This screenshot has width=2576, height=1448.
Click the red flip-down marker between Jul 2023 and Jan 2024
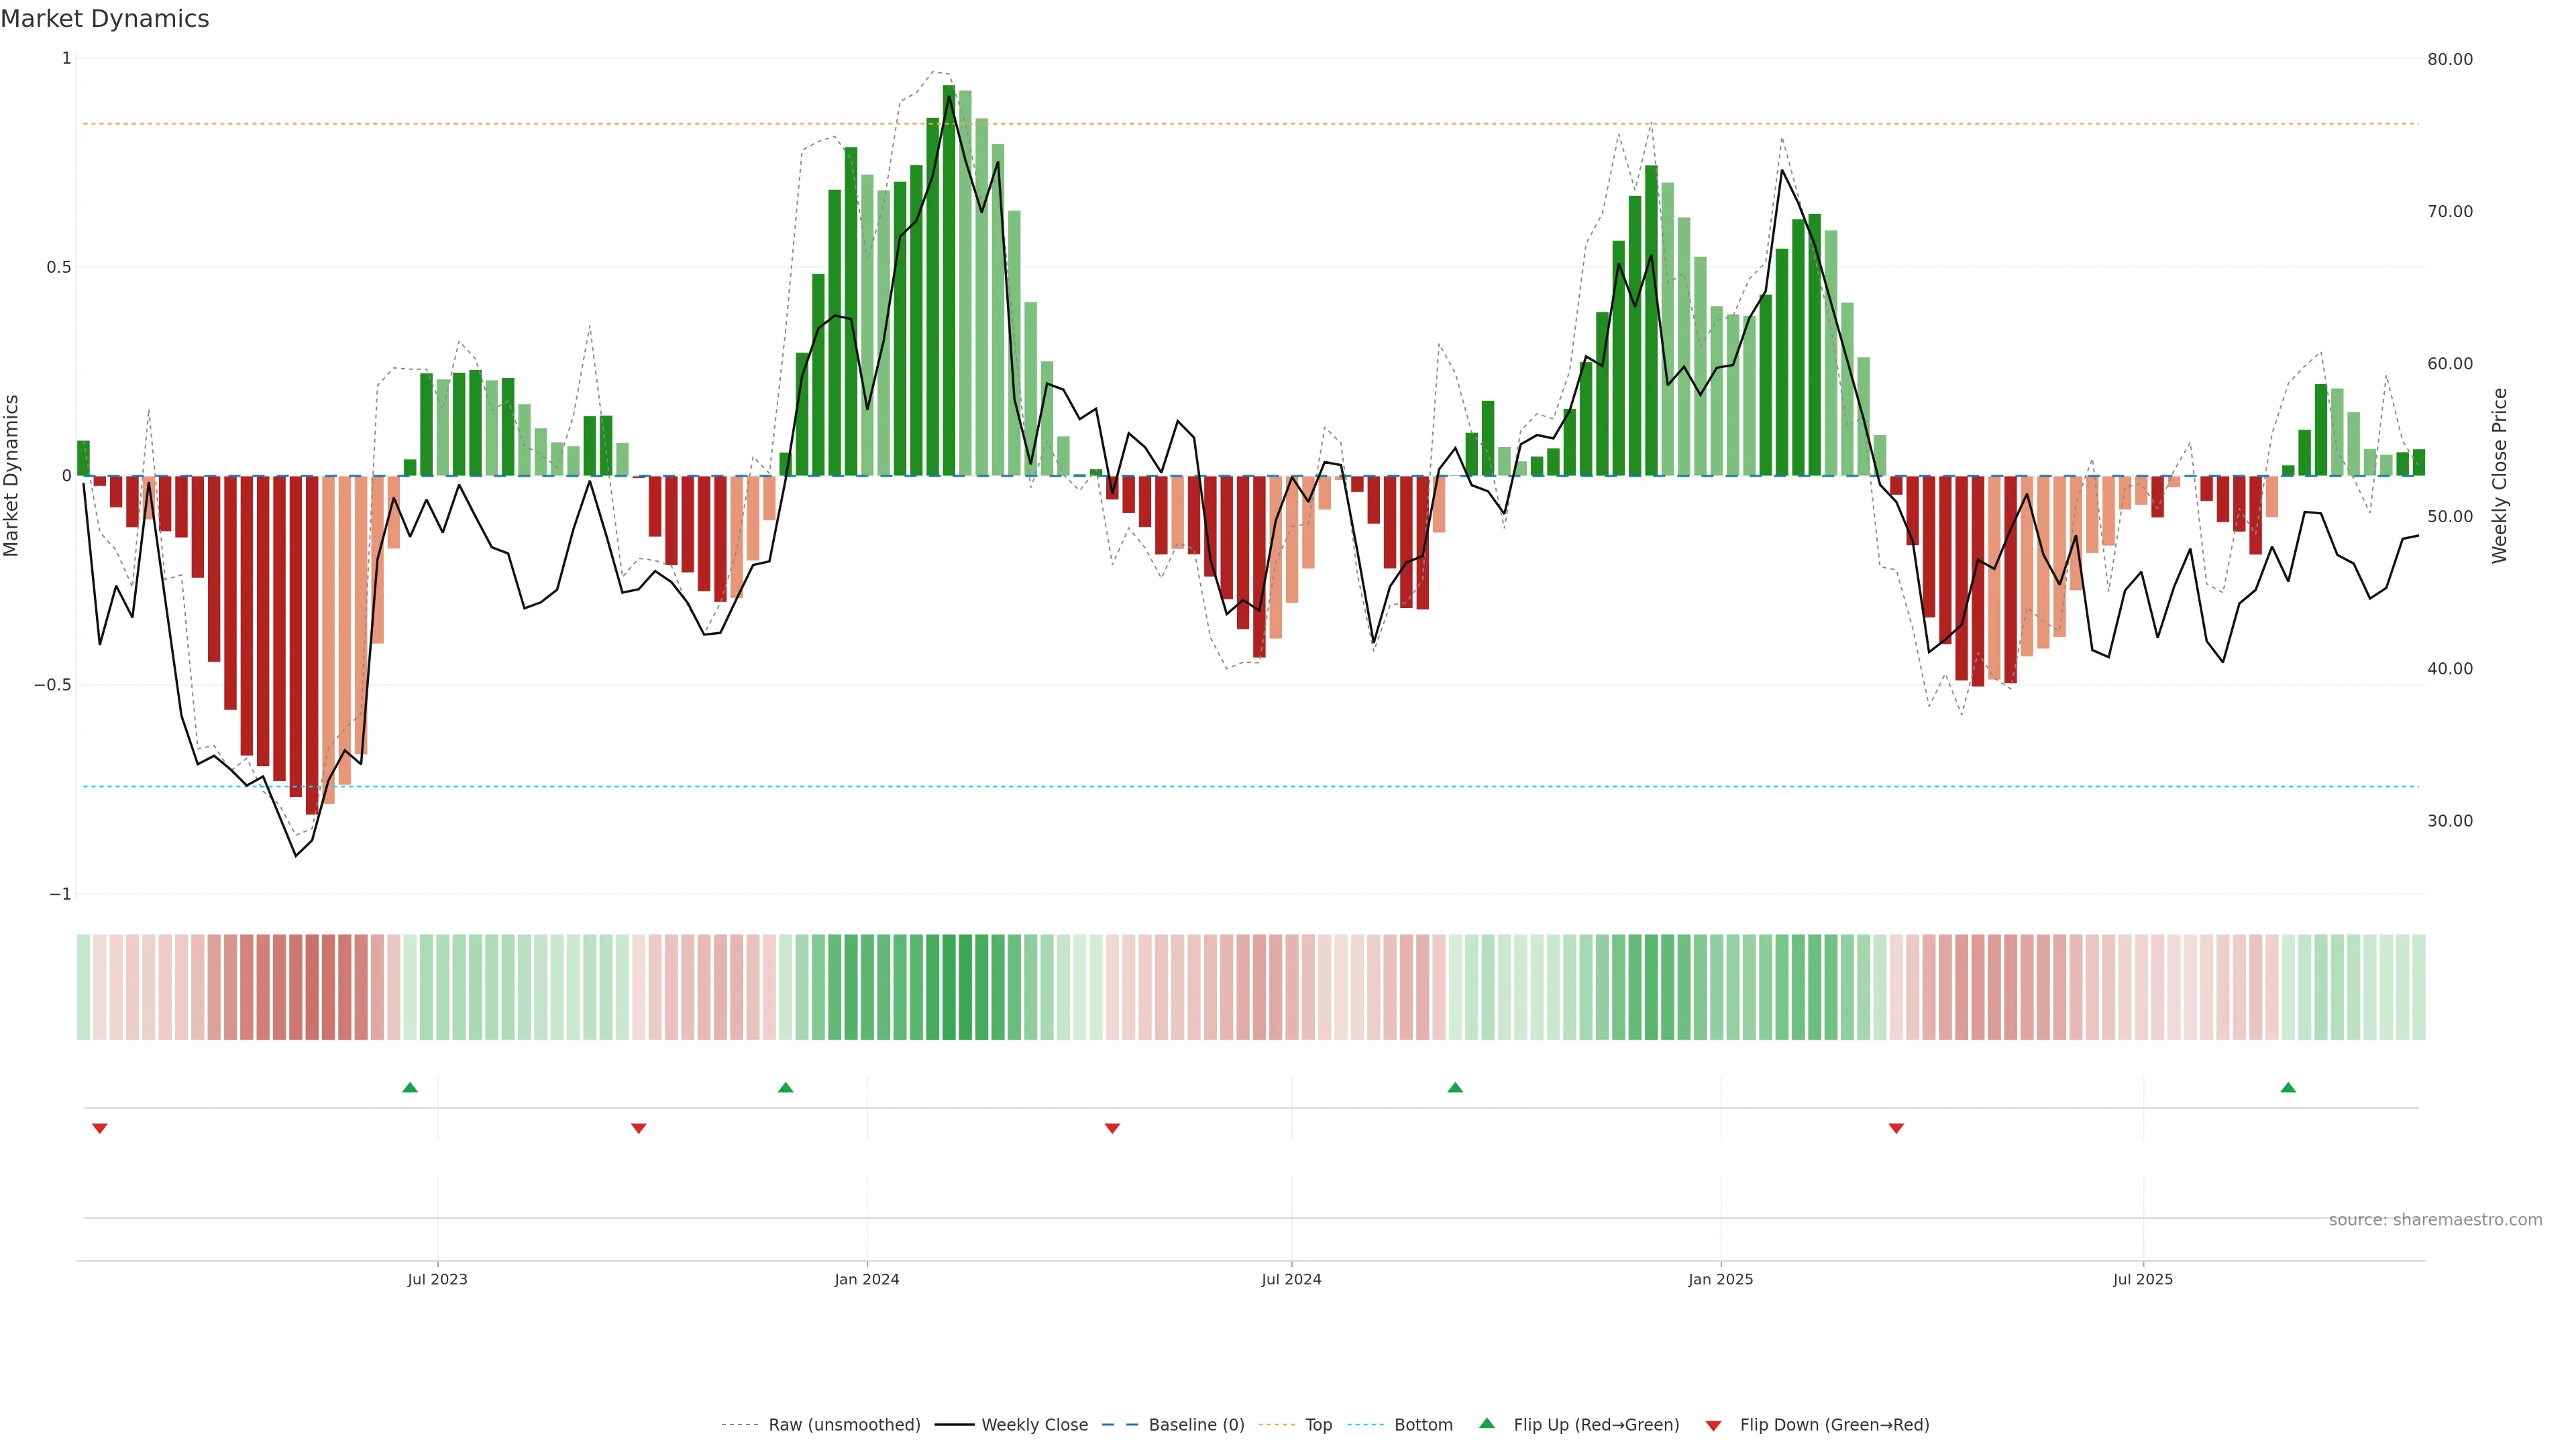639,1128
